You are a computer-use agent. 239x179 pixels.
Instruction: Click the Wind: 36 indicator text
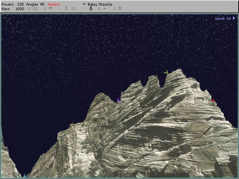223,18
